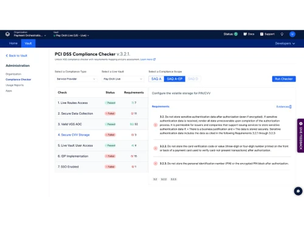Select the Valid VGS AOC check row

click(102, 124)
